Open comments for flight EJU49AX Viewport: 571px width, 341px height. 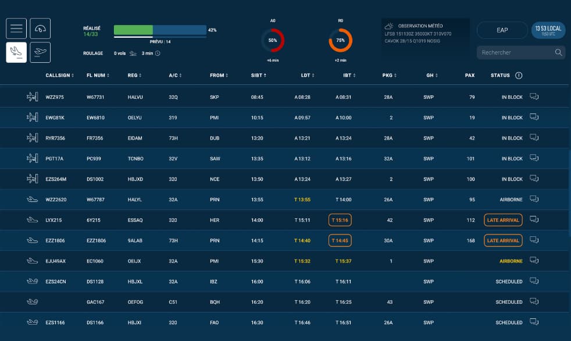pyautogui.click(x=534, y=260)
